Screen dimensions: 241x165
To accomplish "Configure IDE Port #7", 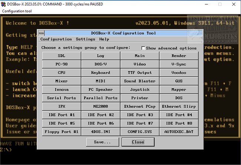I will tap(140, 123).
